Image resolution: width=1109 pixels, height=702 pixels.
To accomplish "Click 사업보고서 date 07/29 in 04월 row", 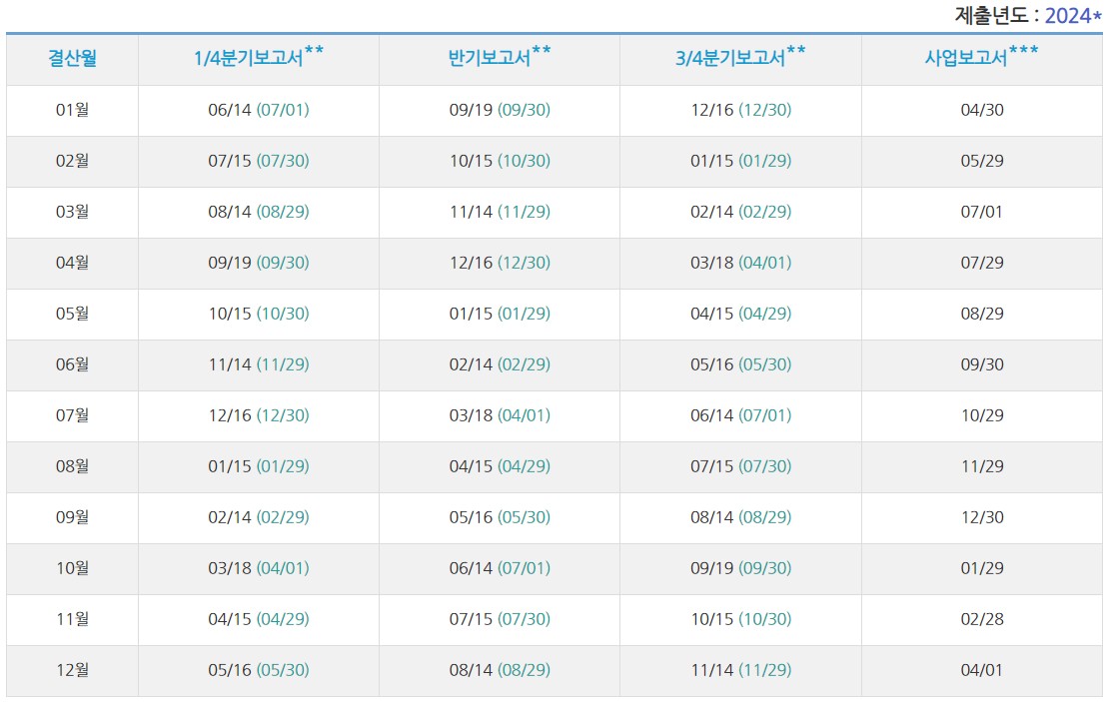I will (x=982, y=263).
